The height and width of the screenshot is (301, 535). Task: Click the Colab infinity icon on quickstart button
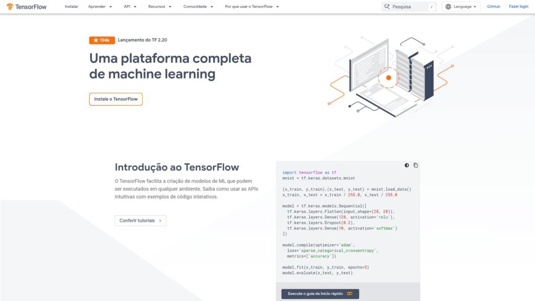tap(350, 294)
